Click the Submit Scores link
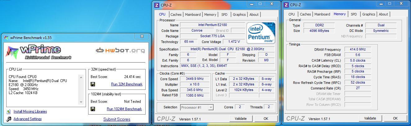 coord(117,119)
